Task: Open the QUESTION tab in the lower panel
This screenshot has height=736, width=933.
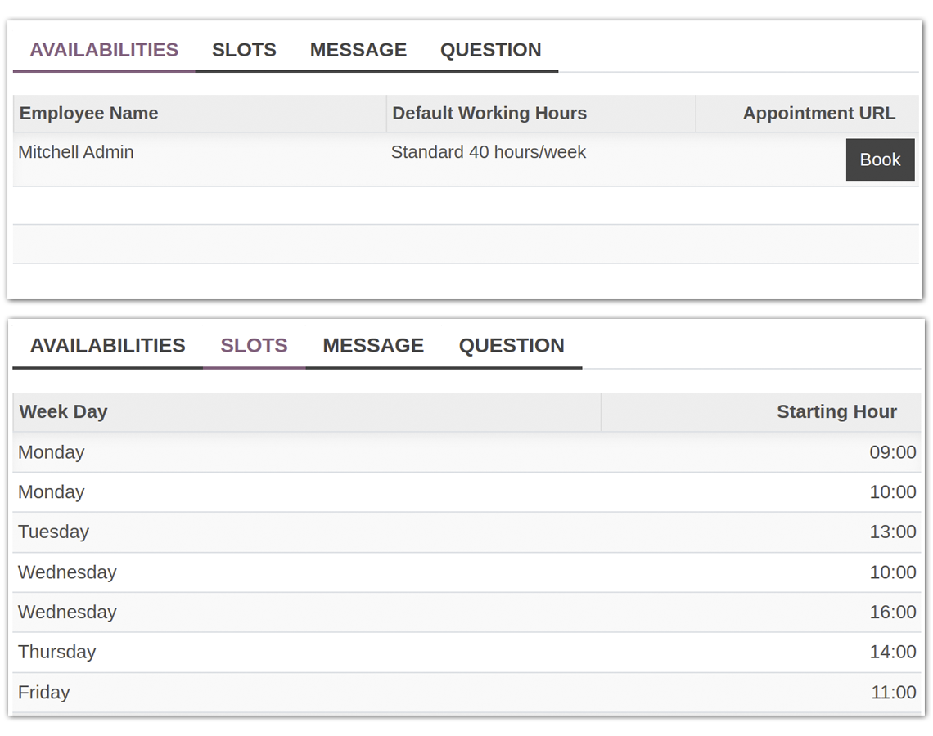Action: (x=512, y=345)
